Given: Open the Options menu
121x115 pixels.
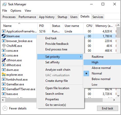Looking at the screenshot, I should pyautogui.click(x=16, y=11).
